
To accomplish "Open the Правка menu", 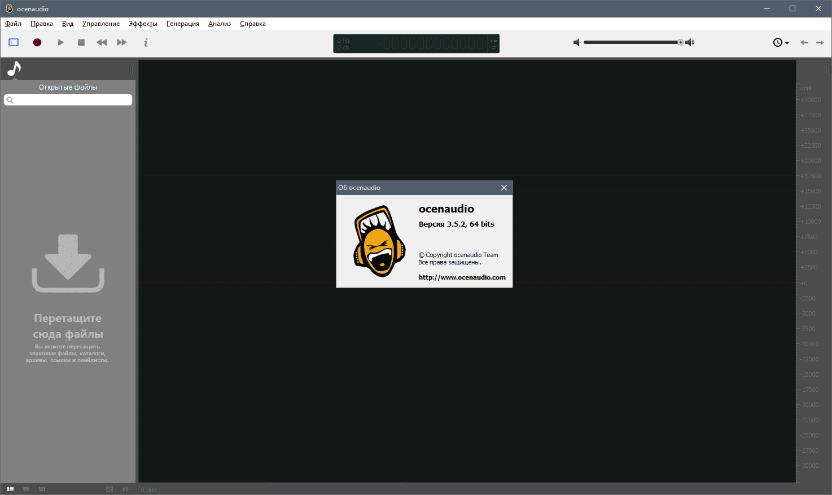I will point(42,24).
